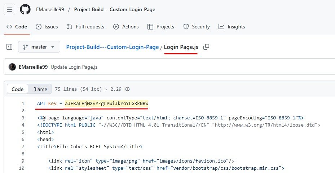Select line number 9
Viewport: 335px width, 173px height.
click(23, 161)
